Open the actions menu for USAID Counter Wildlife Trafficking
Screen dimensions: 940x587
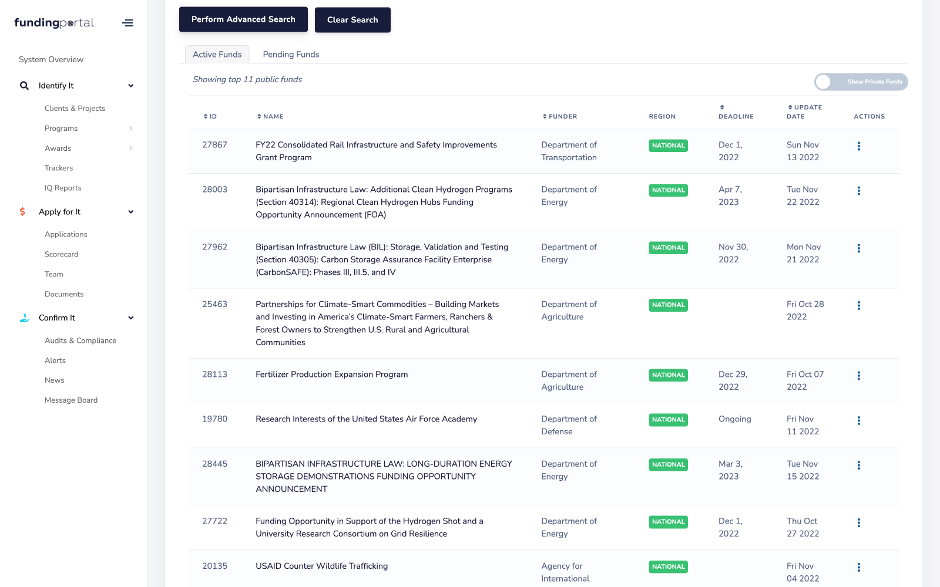(x=859, y=567)
